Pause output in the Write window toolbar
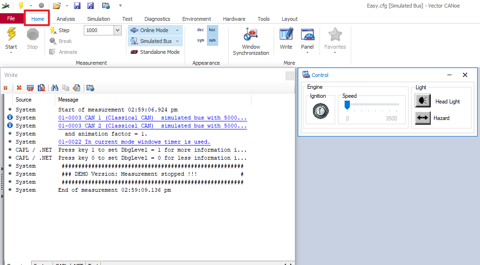 [6, 88]
